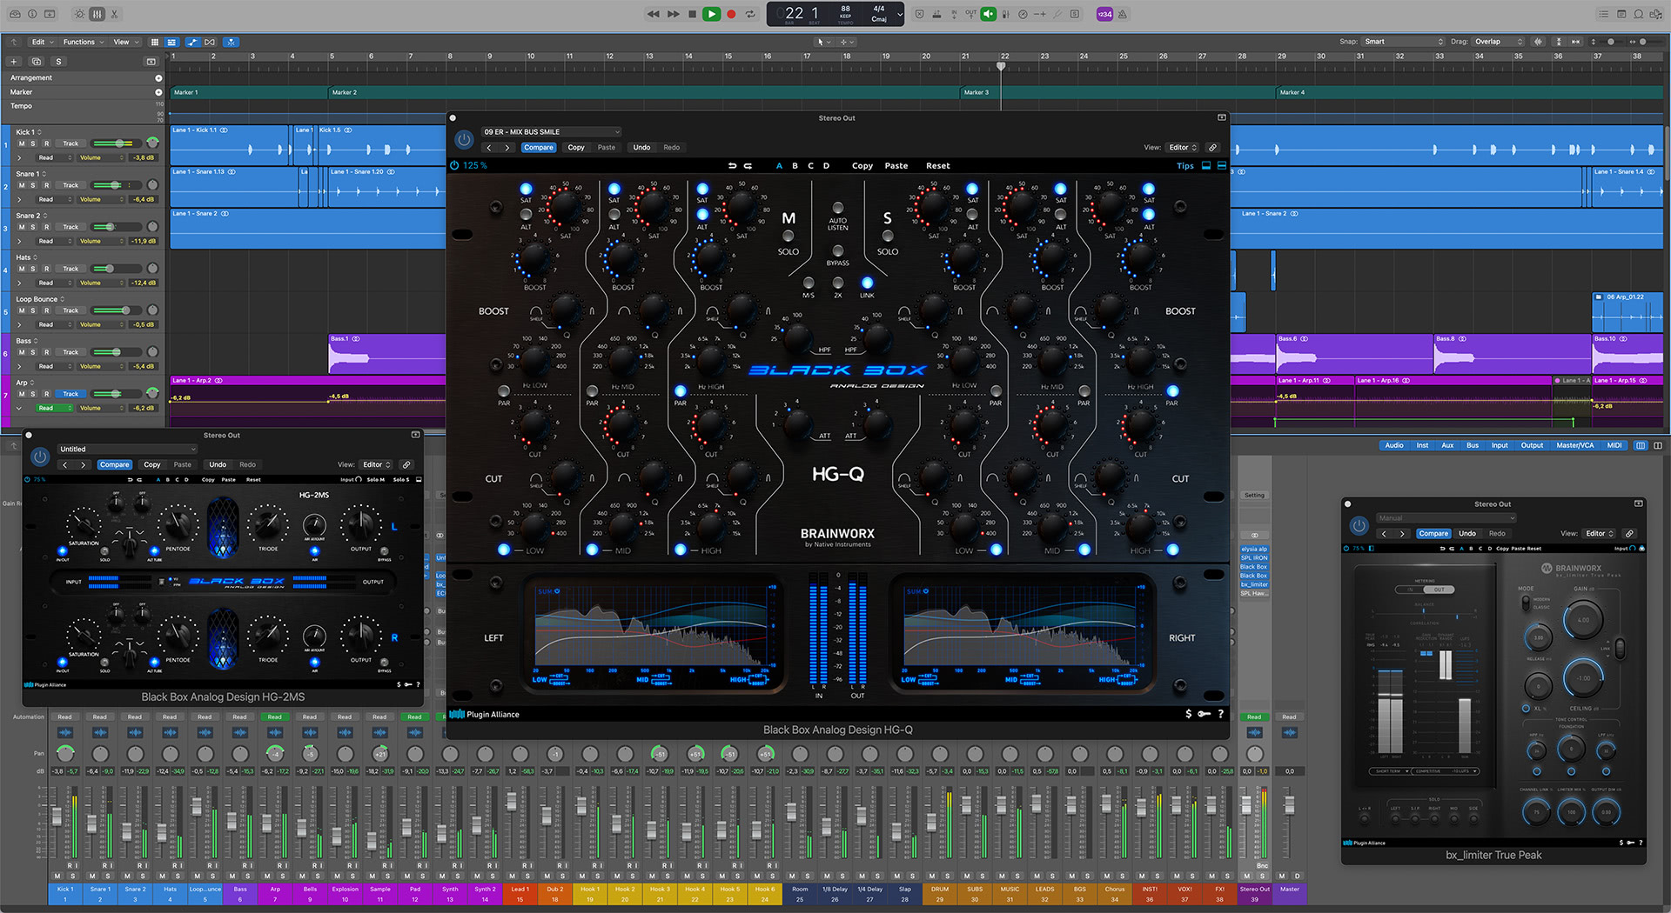The height and width of the screenshot is (913, 1671).
Task: Toggle the Flex view button in tracks toolbar
Action: 211,42
